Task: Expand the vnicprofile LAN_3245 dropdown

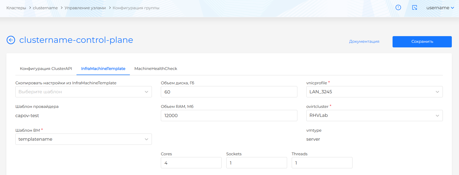Action: click(x=374, y=92)
